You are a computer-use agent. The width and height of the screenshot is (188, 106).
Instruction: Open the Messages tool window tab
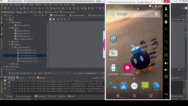pos(41,96)
